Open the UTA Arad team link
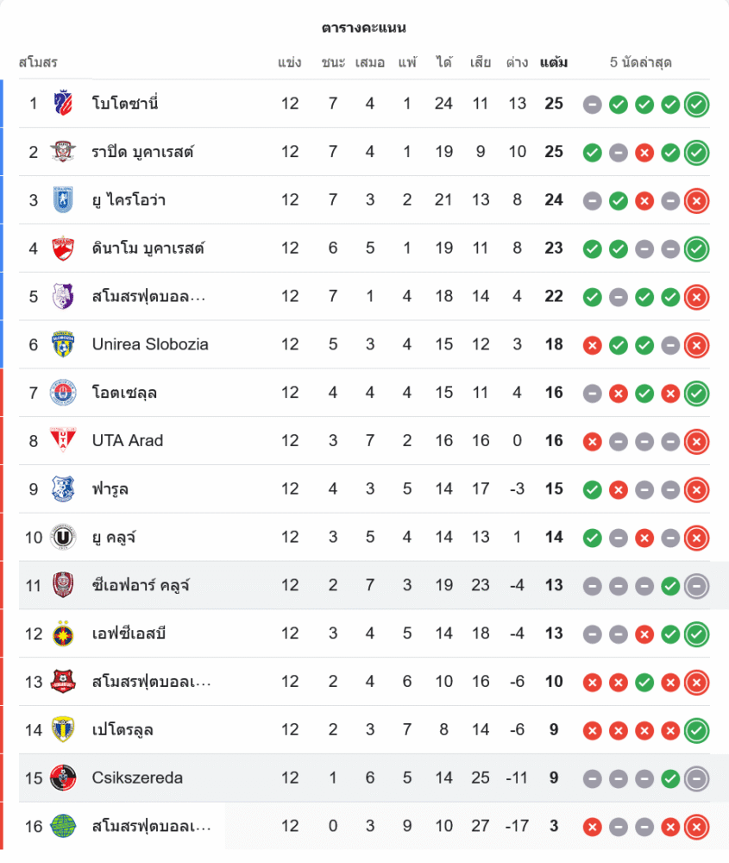729x863 pixels. [x=128, y=441]
